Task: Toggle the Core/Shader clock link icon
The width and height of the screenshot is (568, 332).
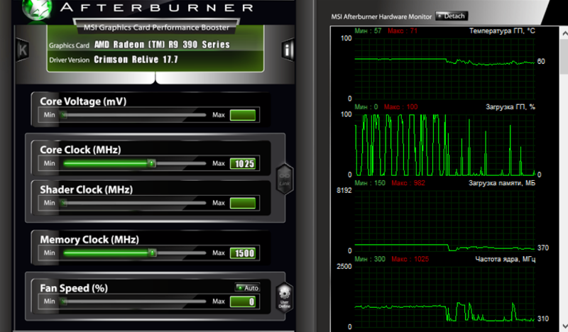Action: point(285,179)
